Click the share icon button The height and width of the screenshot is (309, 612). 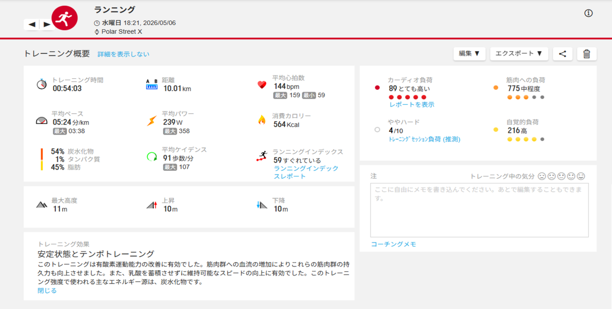coord(563,53)
